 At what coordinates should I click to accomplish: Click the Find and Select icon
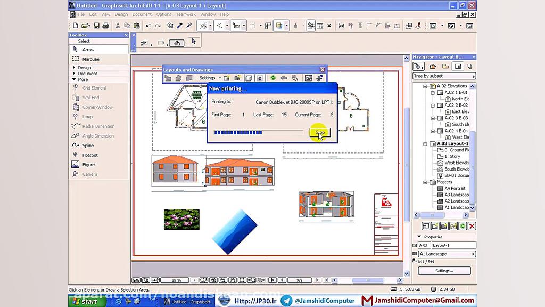170,26
